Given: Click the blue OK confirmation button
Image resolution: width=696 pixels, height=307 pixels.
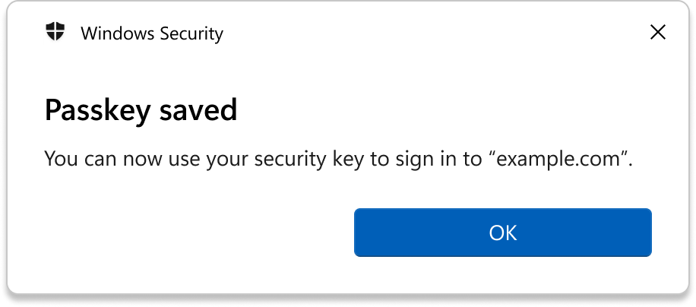Looking at the screenshot, I should (502, 233).
